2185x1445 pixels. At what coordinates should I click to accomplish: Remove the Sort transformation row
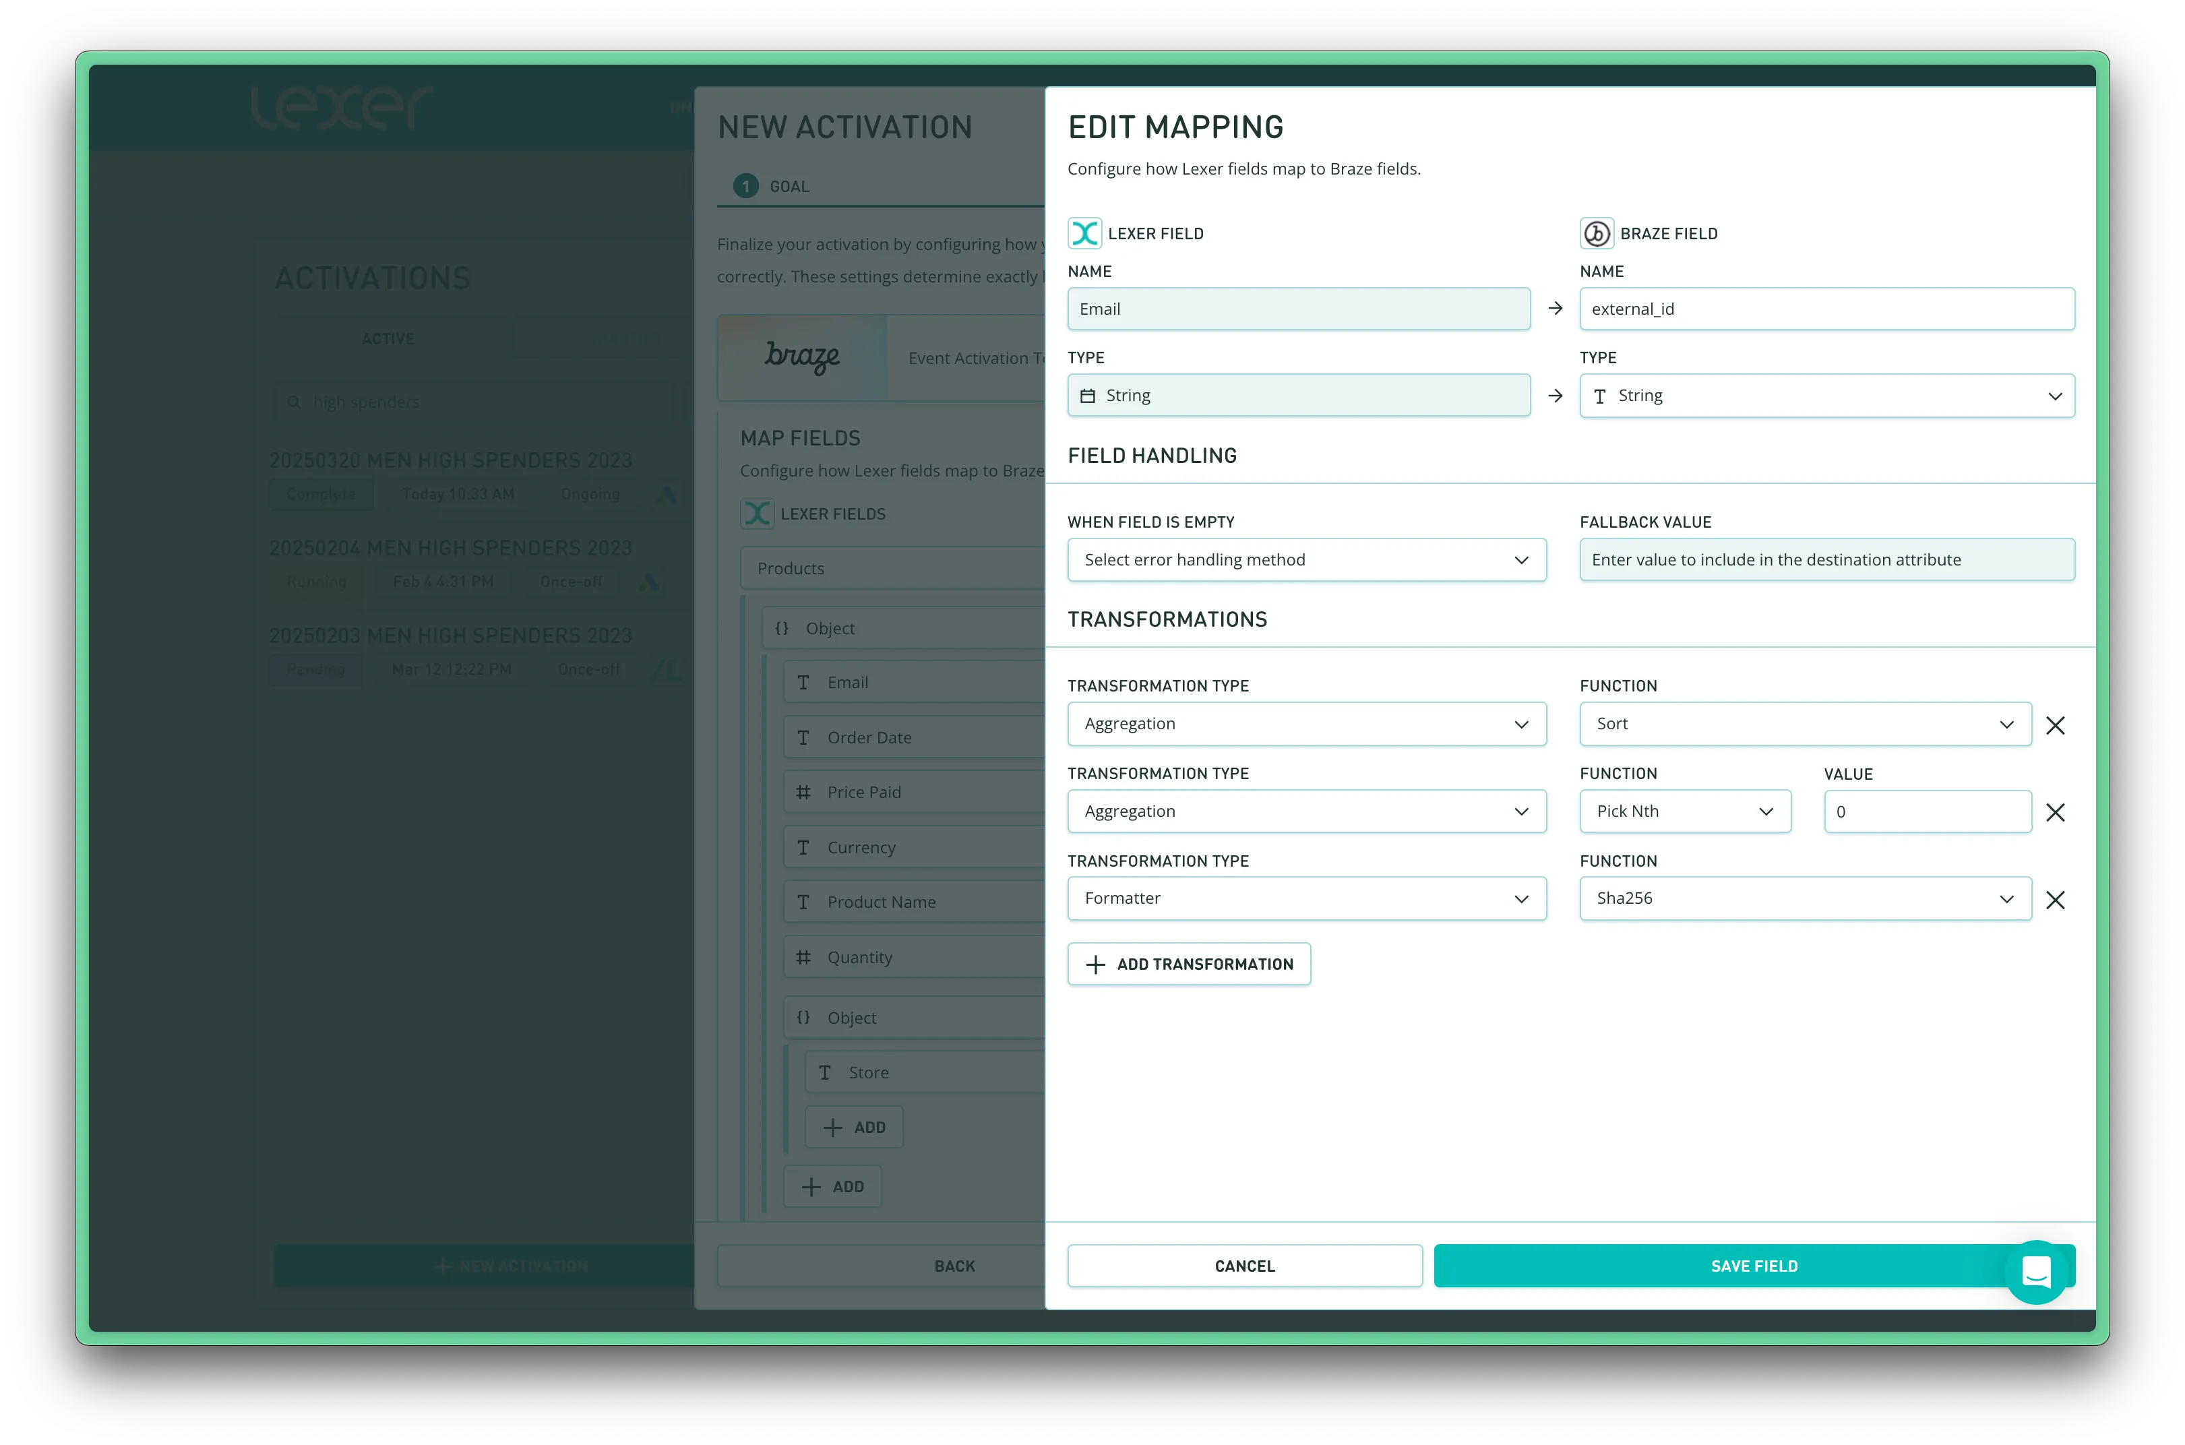(2055, 725)
